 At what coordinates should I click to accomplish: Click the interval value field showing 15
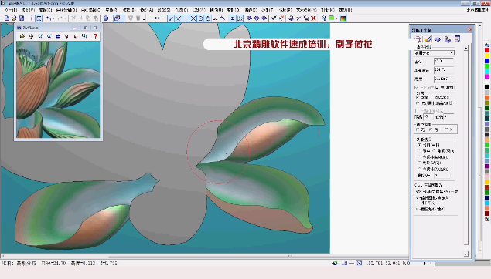pyautogui.click(x=428, y=116)
